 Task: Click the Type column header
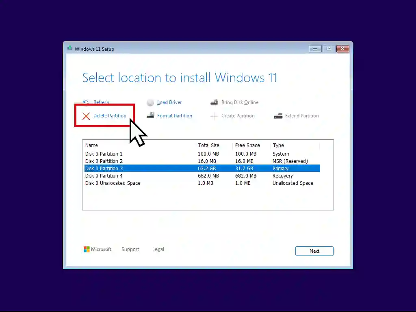[x=278, y=145]
